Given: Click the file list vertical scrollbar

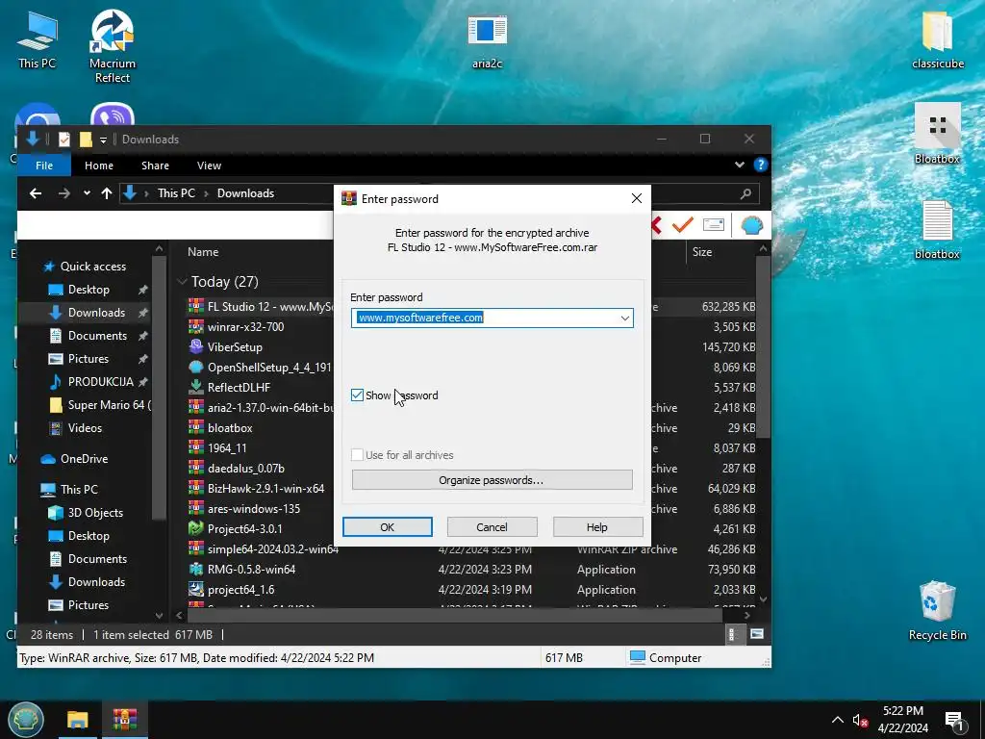Looking at the screenshot, I should coord(763,345).
